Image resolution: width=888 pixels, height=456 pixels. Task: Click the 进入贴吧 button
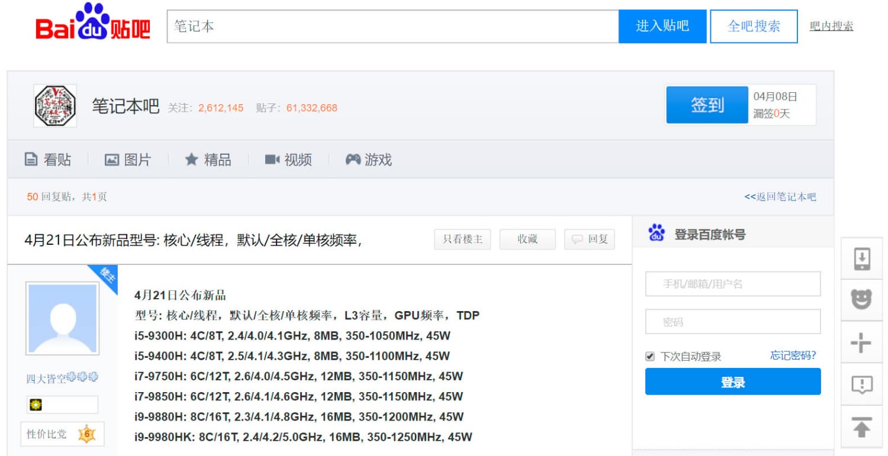662,26
